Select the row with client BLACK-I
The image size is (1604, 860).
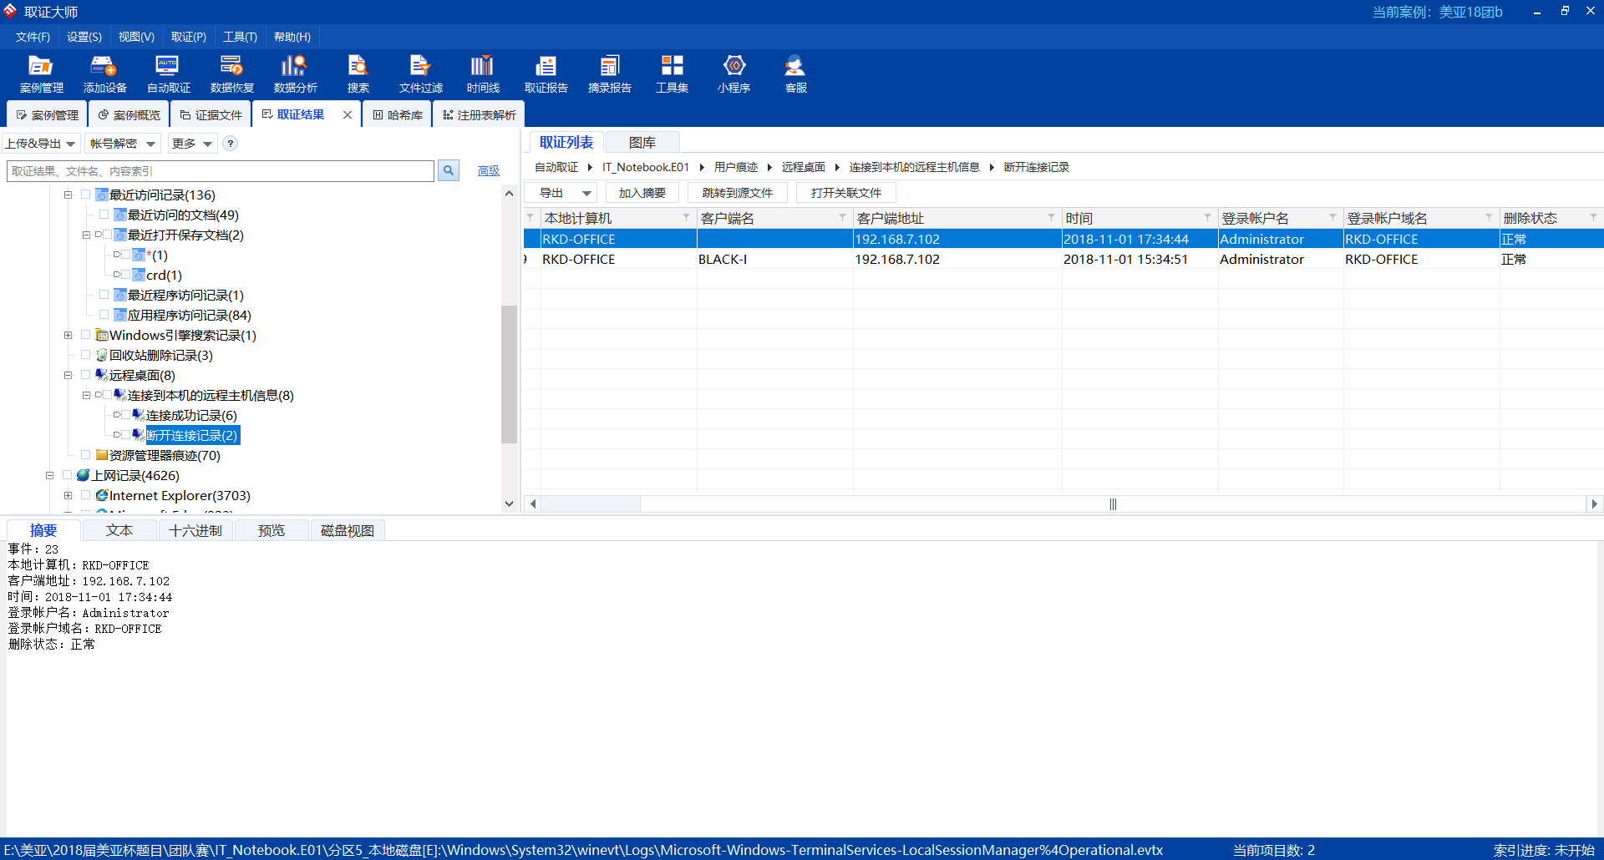[1063, 259]
